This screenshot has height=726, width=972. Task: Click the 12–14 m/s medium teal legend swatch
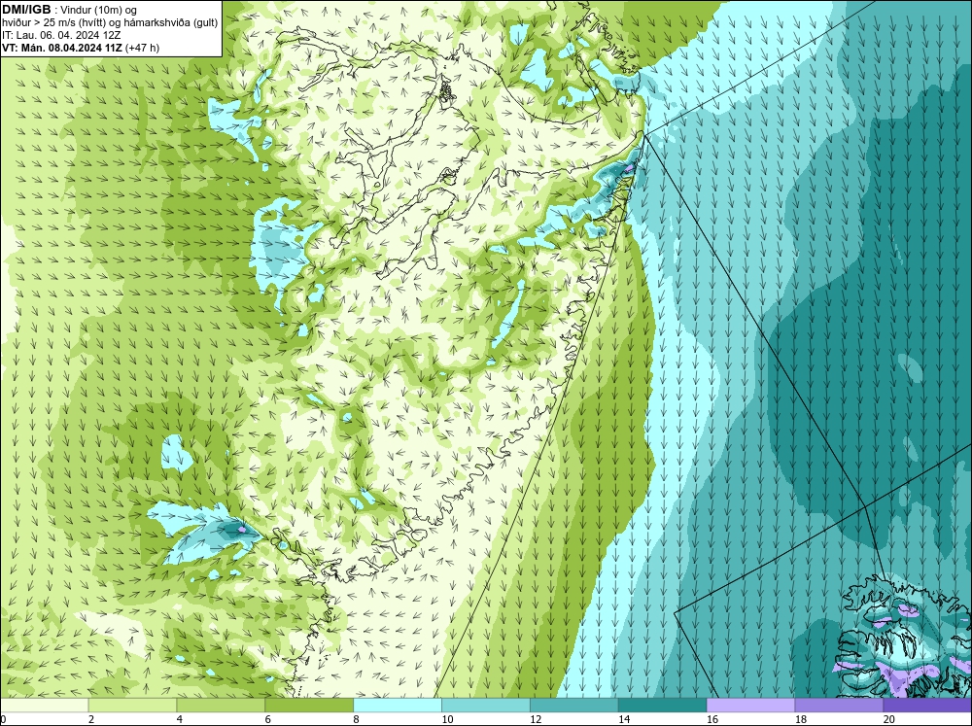(574, 705)
